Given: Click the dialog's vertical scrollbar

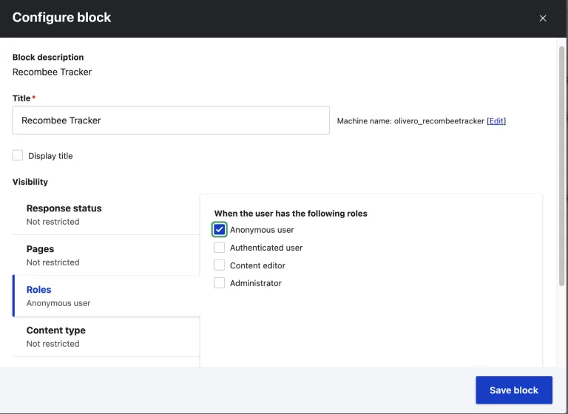Looking at the screenshot, I should click(x=561, y=166).
